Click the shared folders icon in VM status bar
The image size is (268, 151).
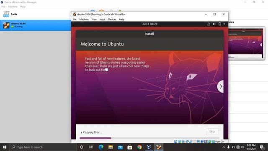click(194, 142)
